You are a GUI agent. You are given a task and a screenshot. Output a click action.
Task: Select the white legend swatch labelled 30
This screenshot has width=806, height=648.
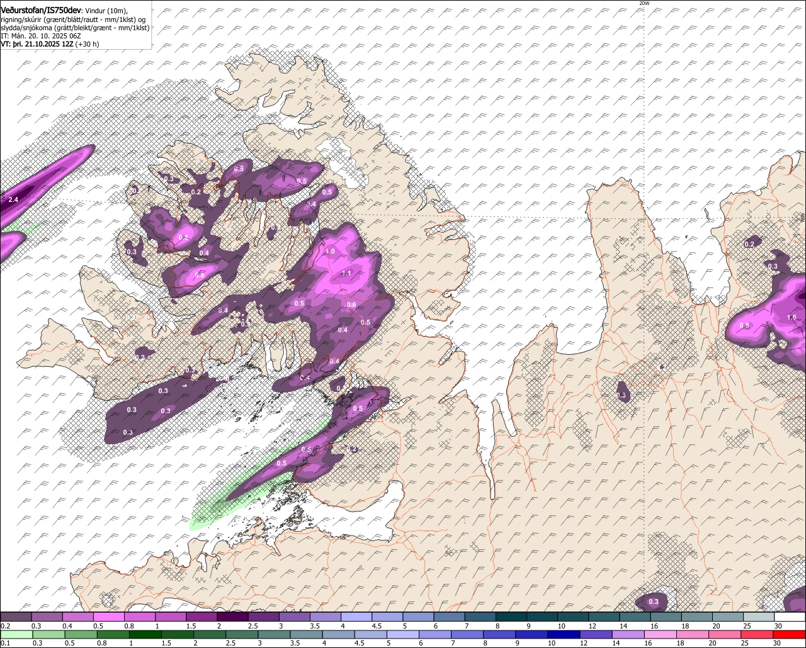coord(790,617)
